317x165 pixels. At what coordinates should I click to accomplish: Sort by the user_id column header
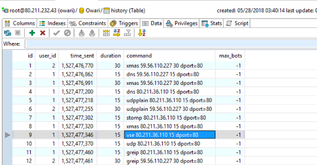pos(47,56)
